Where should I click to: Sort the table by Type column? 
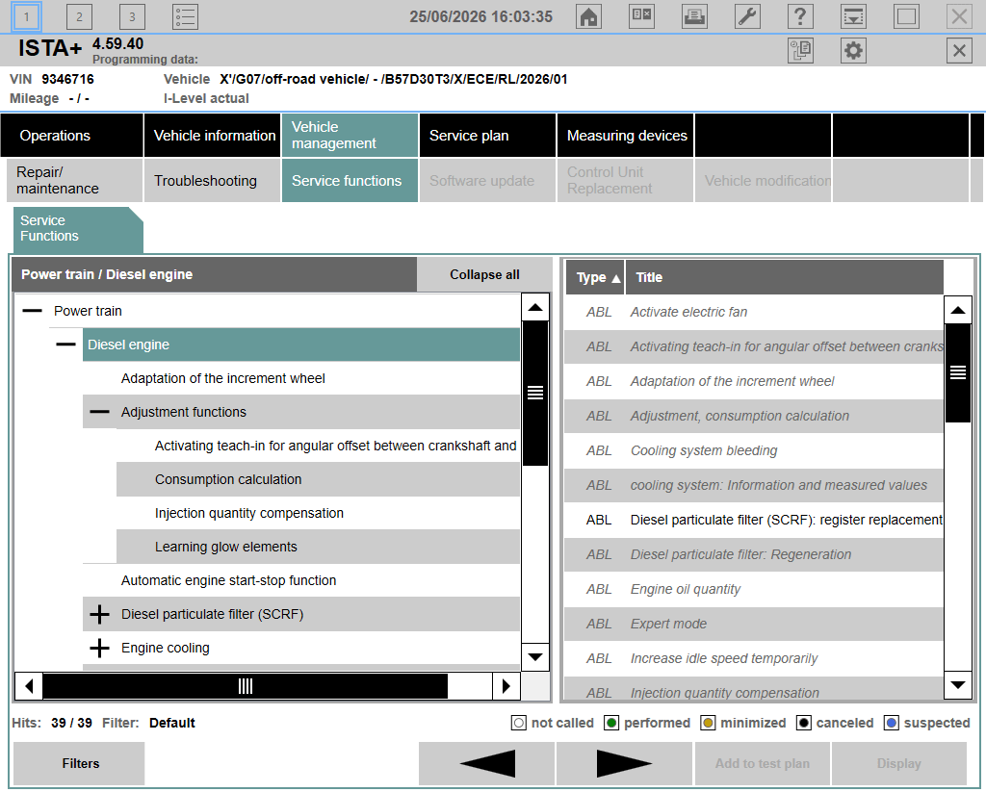pos(595,277)
